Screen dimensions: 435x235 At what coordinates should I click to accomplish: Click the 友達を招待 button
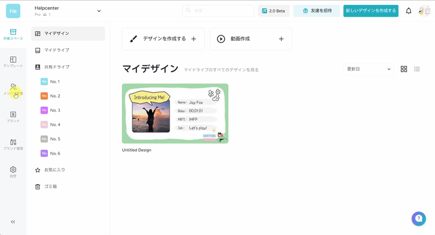coord(316,11)
